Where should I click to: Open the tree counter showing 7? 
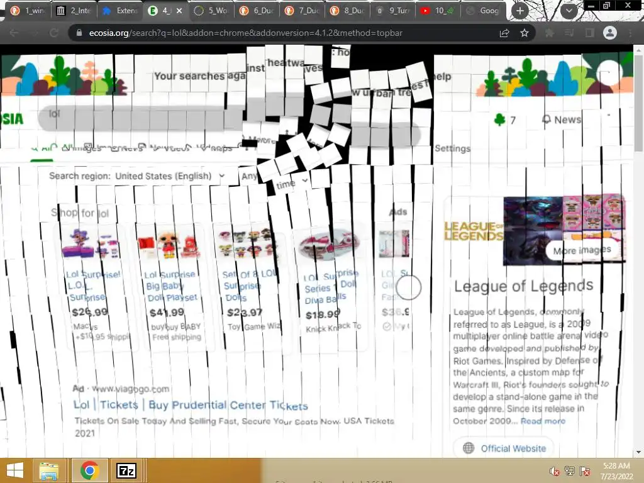[x=505, y=120]
